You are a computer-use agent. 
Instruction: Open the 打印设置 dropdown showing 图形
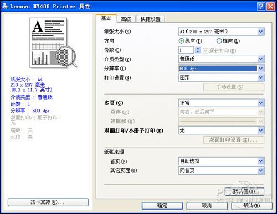(222, 77)
